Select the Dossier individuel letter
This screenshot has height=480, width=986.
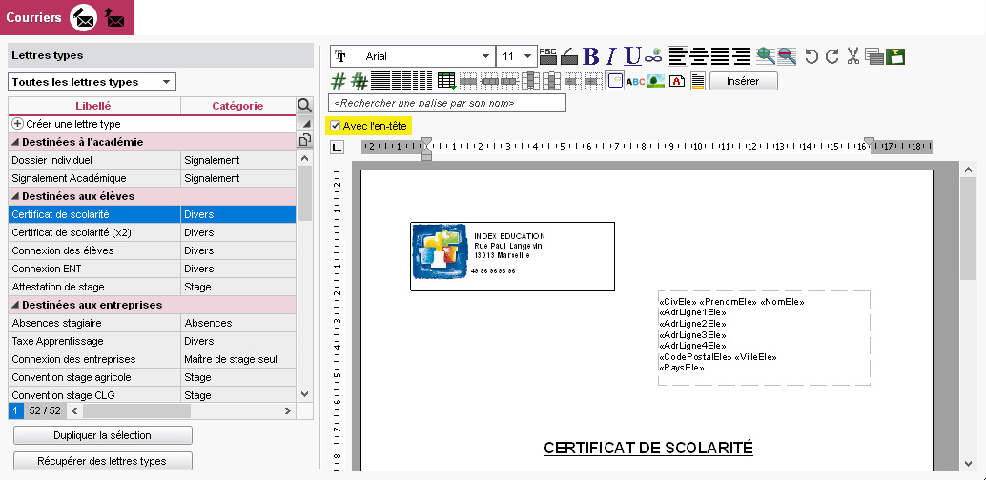tap(152, 160)
